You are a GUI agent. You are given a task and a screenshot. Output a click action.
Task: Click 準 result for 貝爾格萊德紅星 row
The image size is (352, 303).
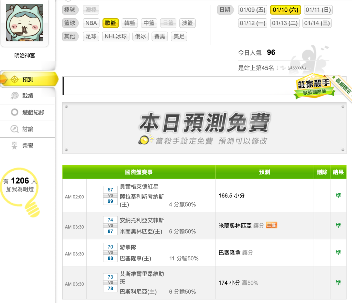(x=338, y=195)
